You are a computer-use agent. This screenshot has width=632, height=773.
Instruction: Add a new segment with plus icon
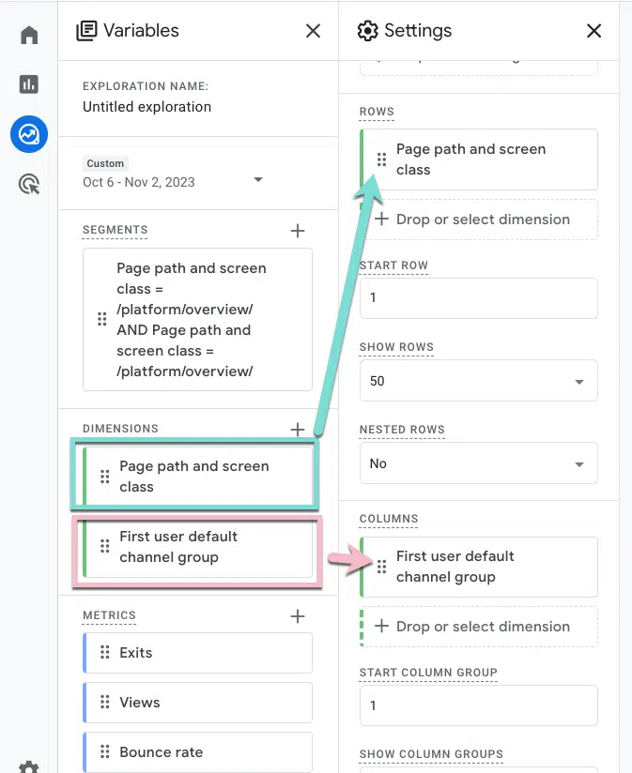point(298,230)
